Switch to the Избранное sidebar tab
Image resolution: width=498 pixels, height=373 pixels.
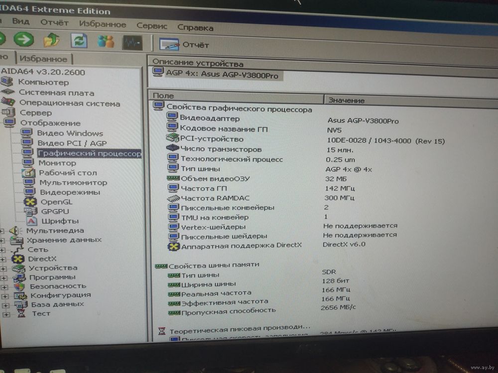point(43,59)
